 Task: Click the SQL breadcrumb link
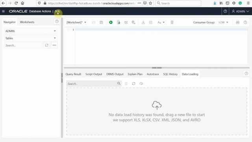(57, 11)
